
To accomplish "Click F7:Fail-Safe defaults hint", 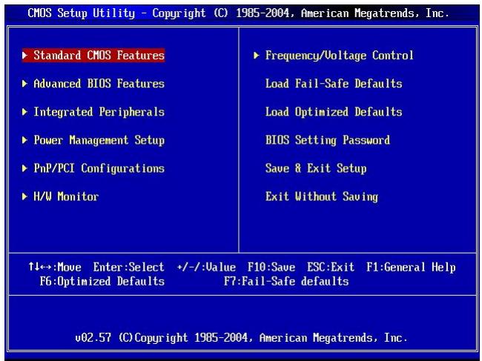I will pos(286,282).
